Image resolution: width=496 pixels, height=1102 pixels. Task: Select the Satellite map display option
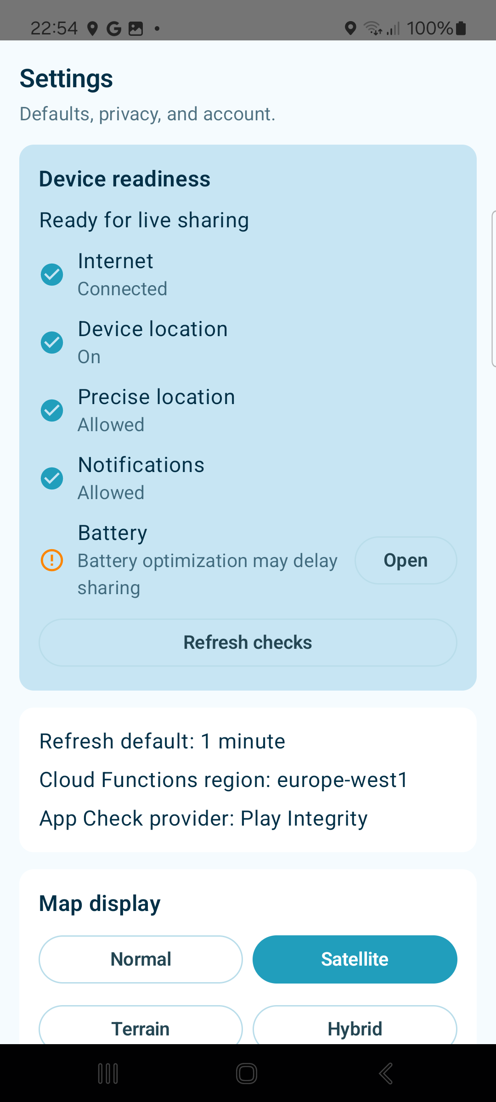click(355, 959)
